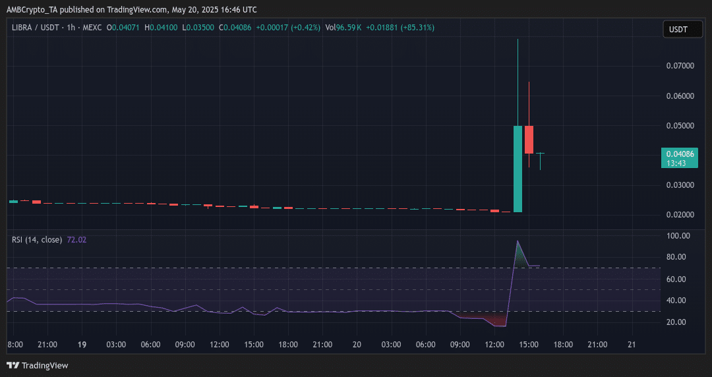Screen dimensions: 712x377
Task: Click the large green breakout candle body
Action: (x=518, y=169)
